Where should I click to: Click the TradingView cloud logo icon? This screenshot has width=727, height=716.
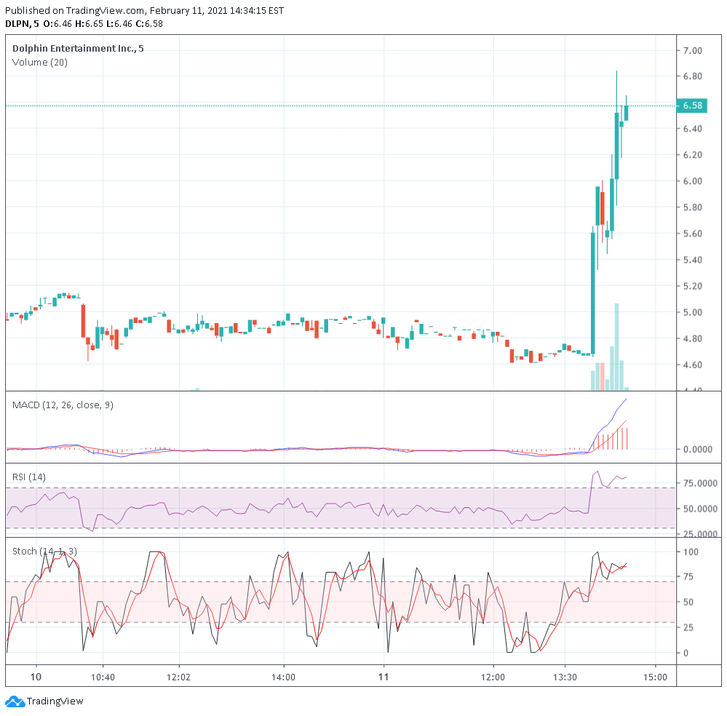point(15,701)
